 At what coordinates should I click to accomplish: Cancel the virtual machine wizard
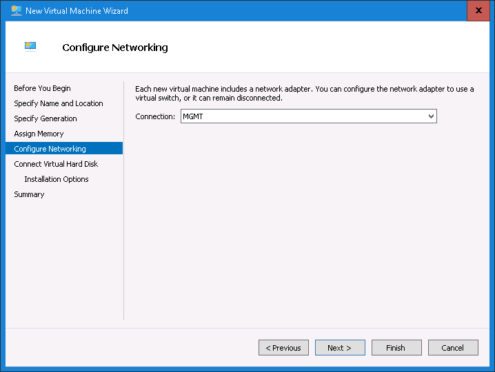tap(453, 348)
